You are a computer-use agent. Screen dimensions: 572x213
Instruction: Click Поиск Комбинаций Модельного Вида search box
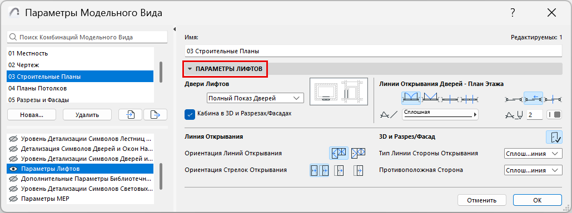click(87, 37)
